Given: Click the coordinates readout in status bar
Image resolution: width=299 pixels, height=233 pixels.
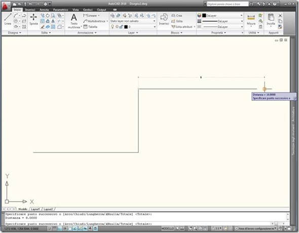Looking at the screenshot, I should [x=21, y=228].
